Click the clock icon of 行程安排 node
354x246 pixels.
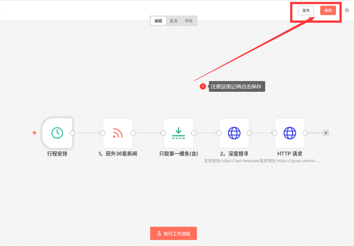57,133
